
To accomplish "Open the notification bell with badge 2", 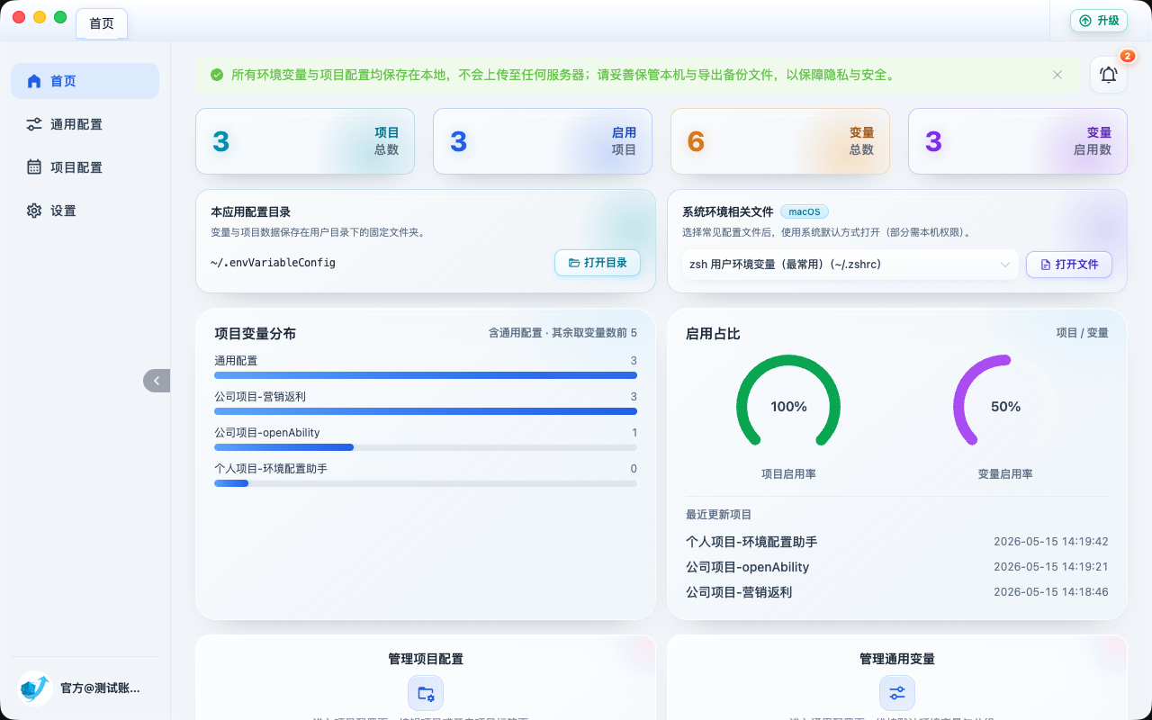I will (1109, 75).
